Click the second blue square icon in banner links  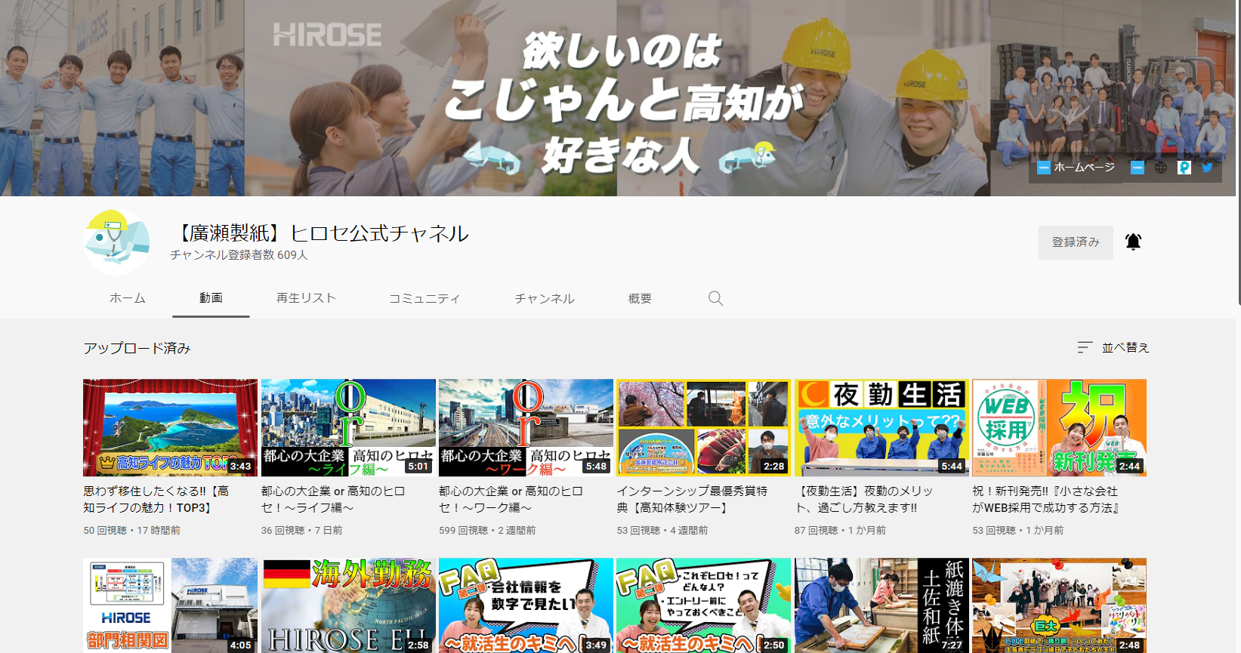[x=1138, y=168]
